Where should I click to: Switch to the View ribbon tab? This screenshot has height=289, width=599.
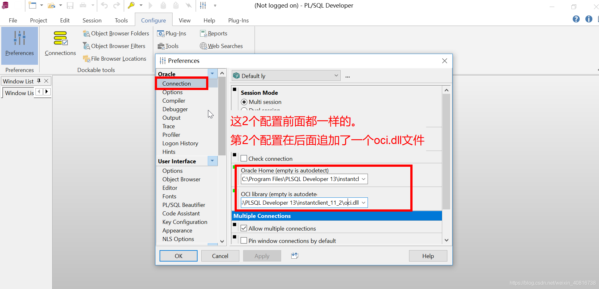185,20
